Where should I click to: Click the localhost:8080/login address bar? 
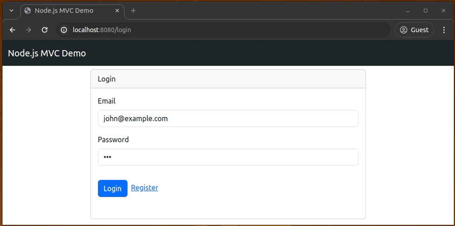point(203,30)
